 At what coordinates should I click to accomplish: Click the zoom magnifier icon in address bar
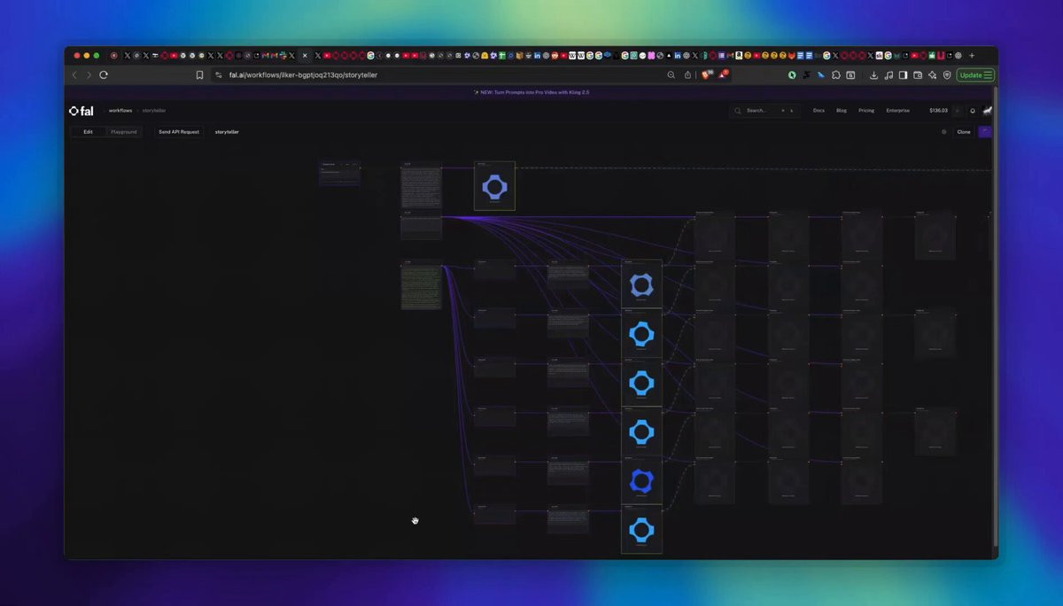tap(671, 75)
